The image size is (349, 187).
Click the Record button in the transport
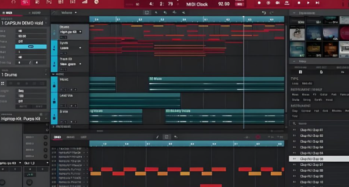point(259,3)
